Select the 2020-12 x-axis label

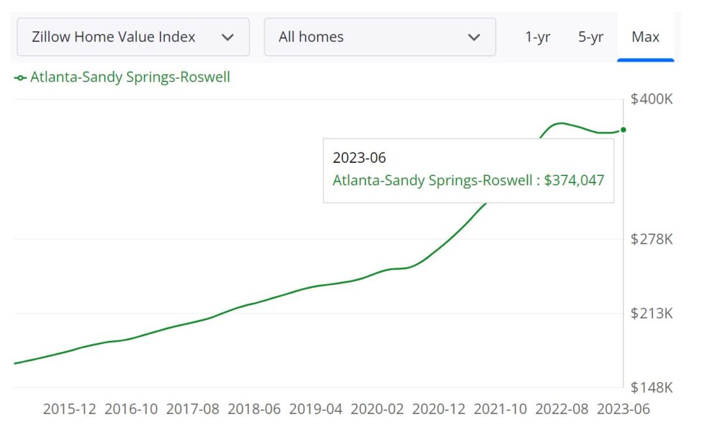pyautogui.click(x=439, y=409)
